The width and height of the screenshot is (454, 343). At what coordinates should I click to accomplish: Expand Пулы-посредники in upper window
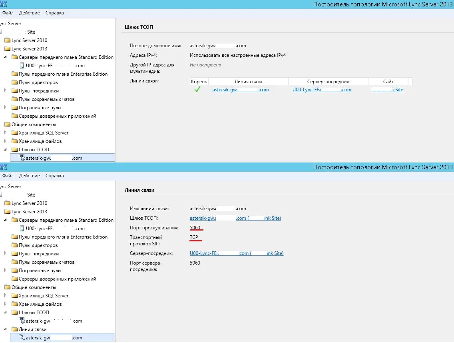pyautogui.click(x=5, y=90)
